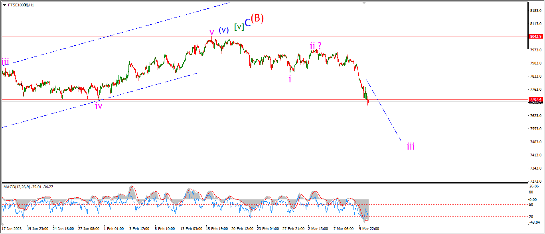Click the red 8042.9 price tag
This screenshot has width=545, height=234.
tap(535, 37)
